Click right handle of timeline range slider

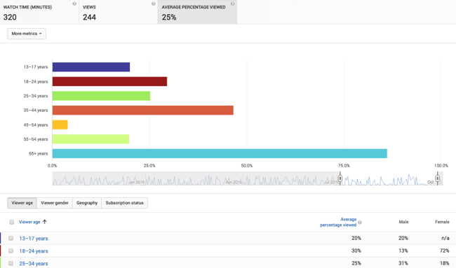(437, 178)
